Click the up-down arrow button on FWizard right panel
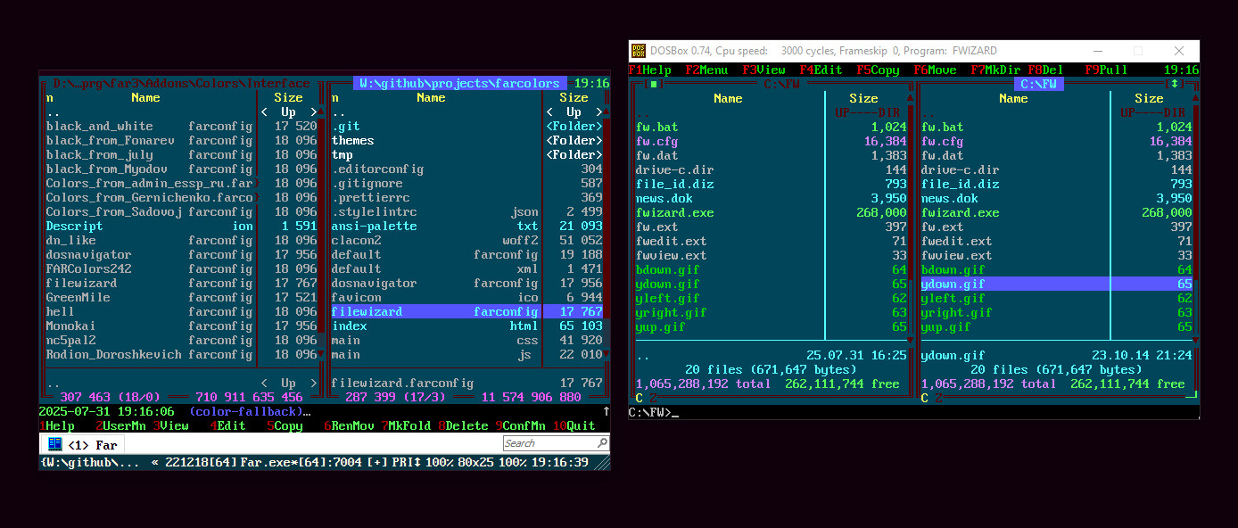The height and width of the screenshot is (528, 1238). 1174,84
